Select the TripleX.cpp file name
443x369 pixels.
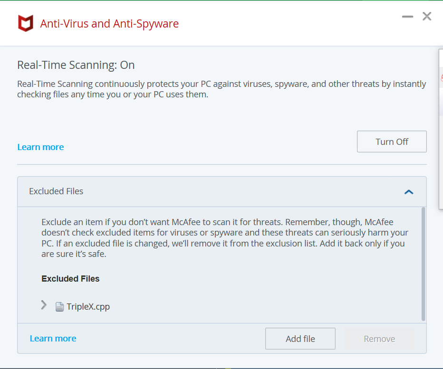[x=88, y=306]
